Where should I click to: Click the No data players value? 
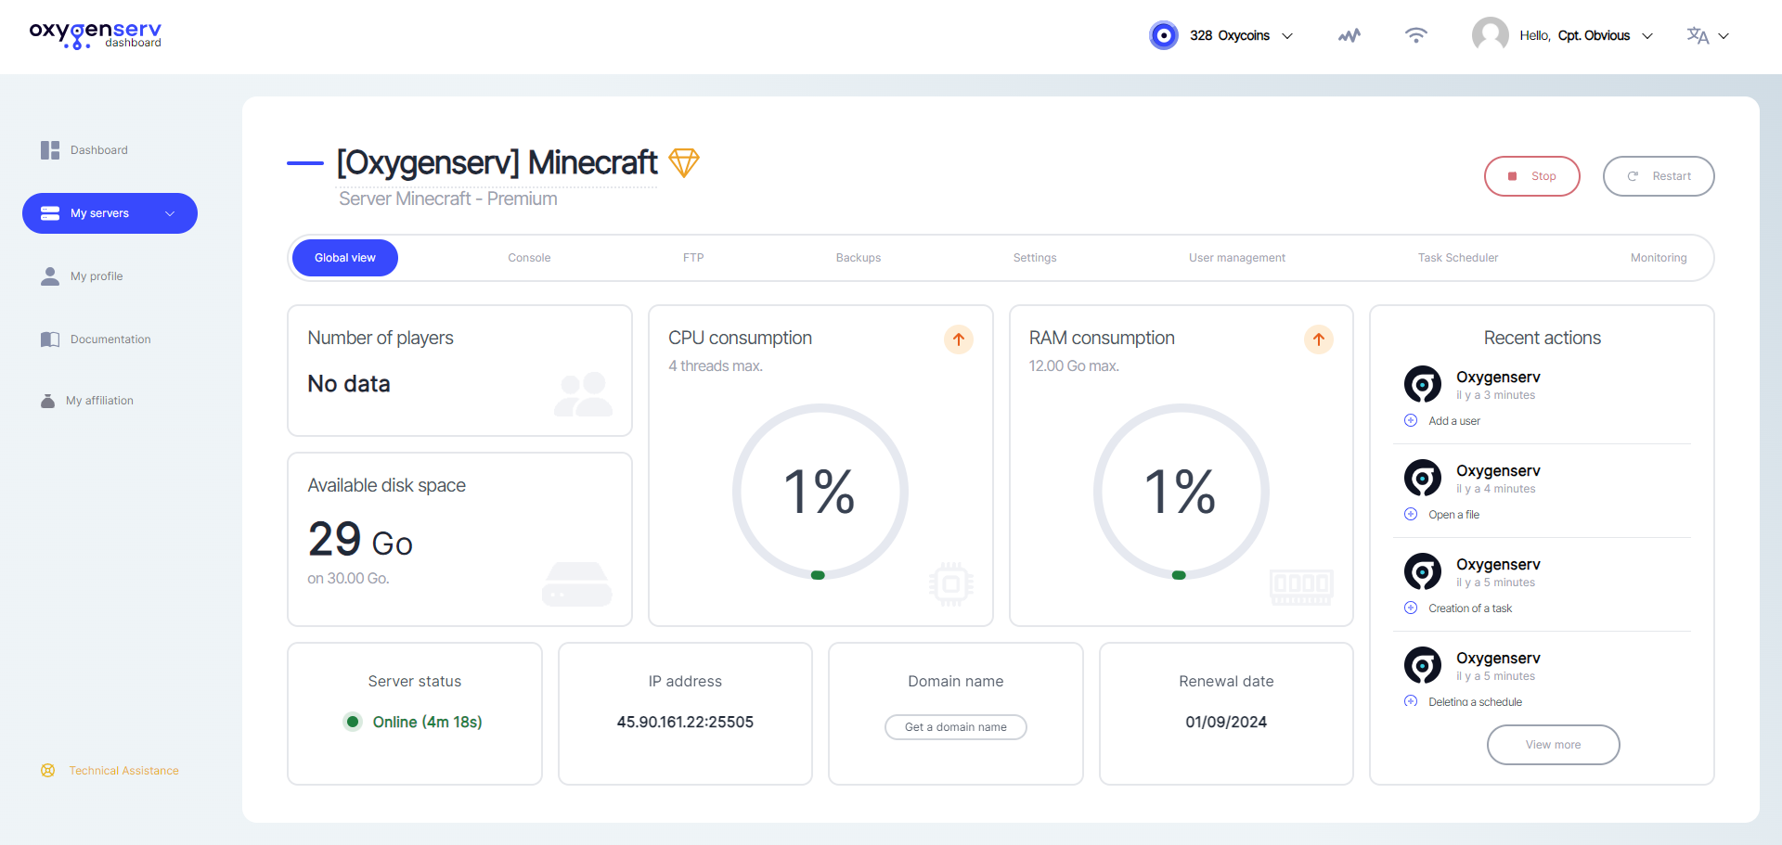click(x=349, y=384)
